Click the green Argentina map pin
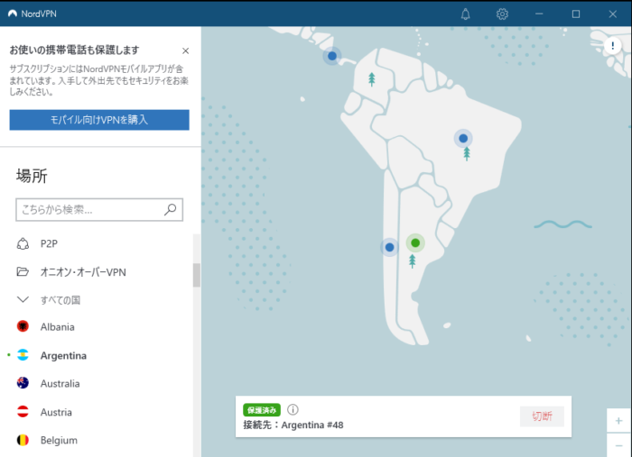 click(415, 243)
